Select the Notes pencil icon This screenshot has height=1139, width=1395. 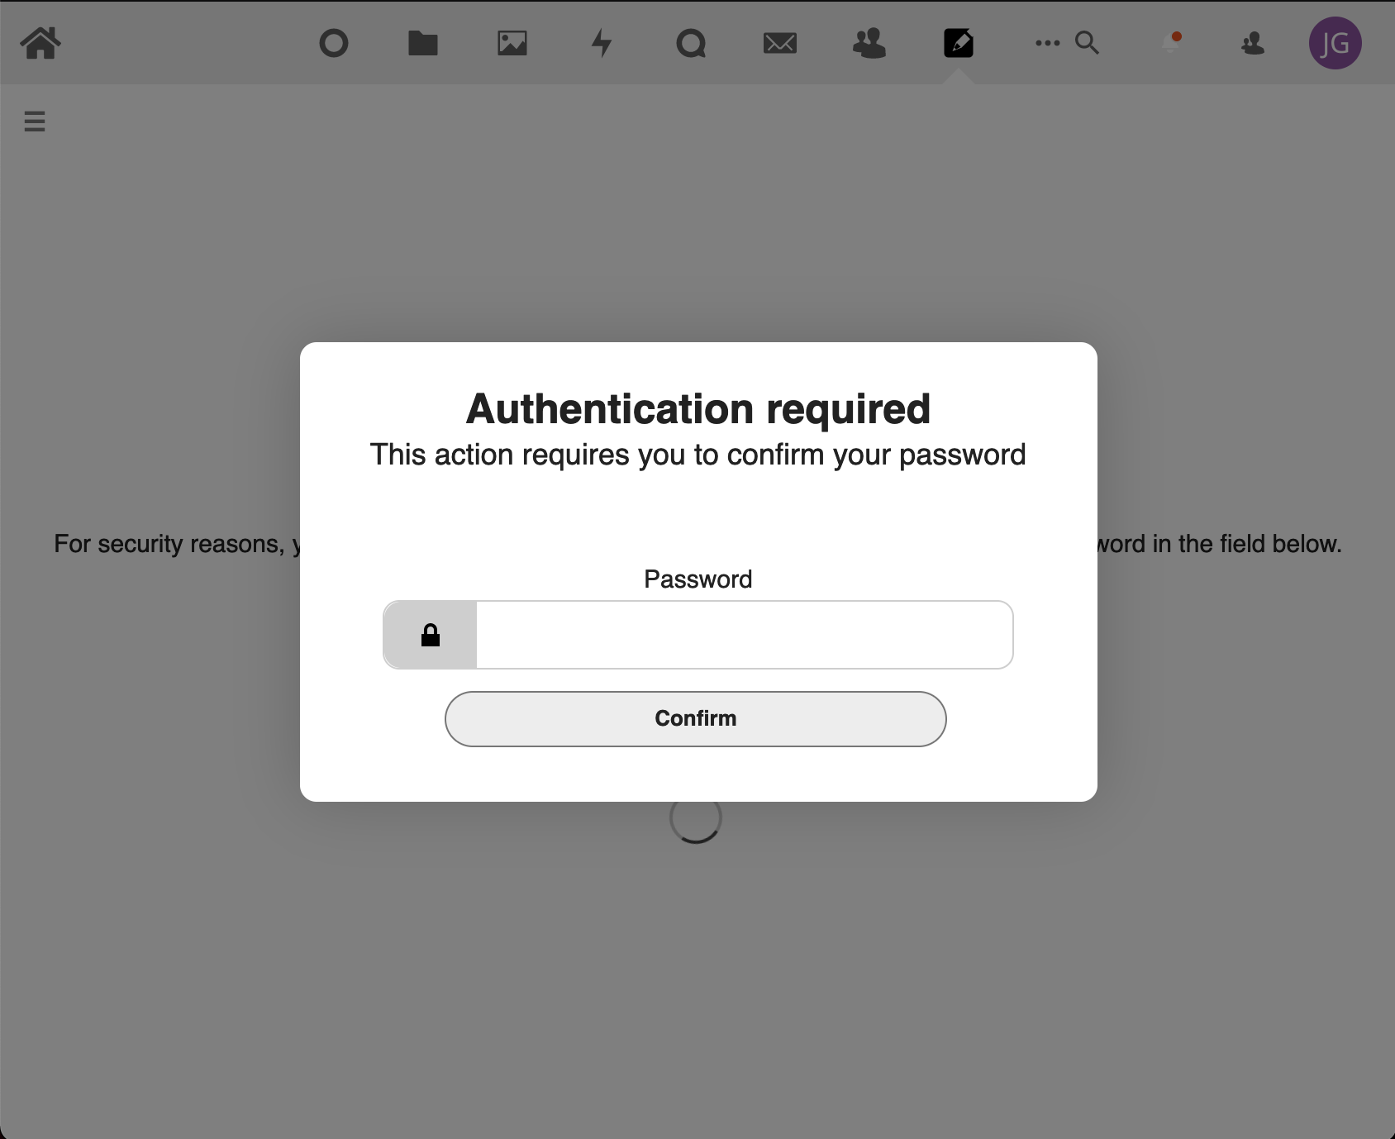coord(958,43)
